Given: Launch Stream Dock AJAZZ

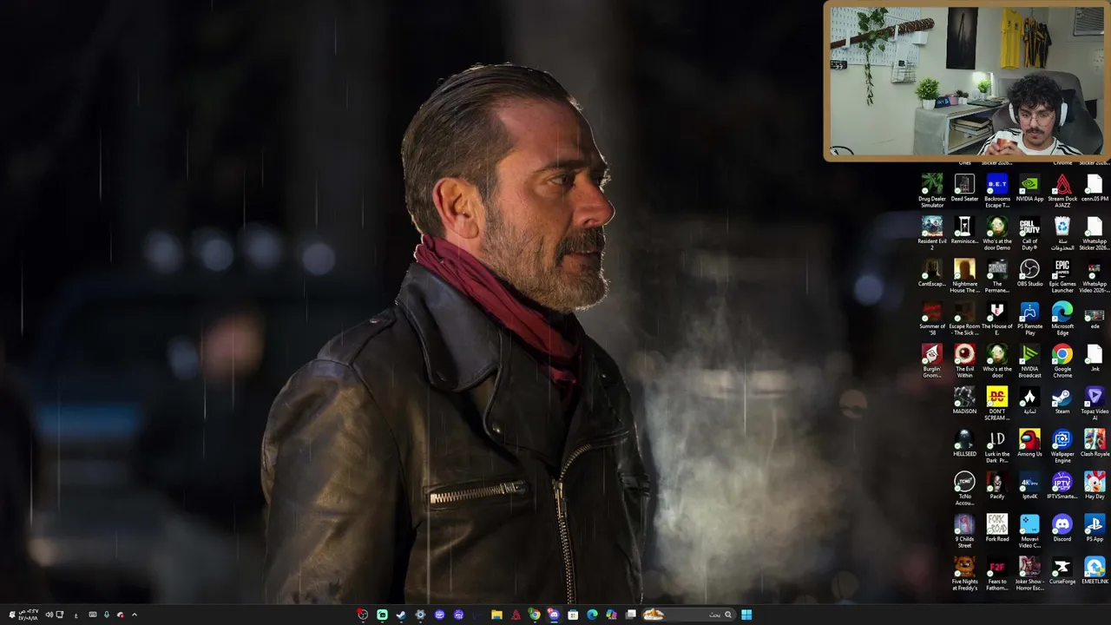Looking at the screenshot, I should tap(1062, 190).
